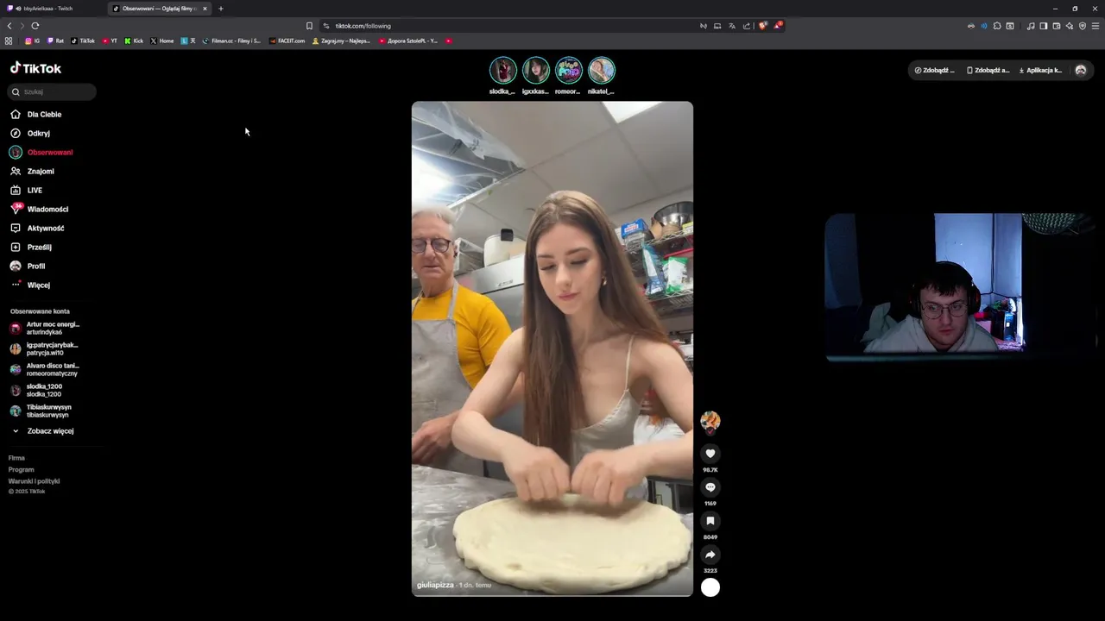The height and width of the screenshot is (621, 1105).
Task: Open the Odkryj page
Action: point(30,133)
